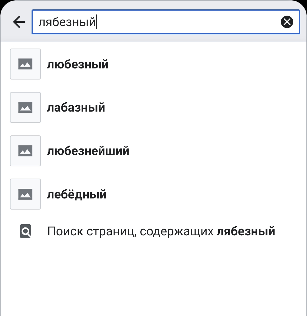This screenshot has height=316, width=307.
Task: Place cursor at end of typed query
Action: tap(97, 22)
